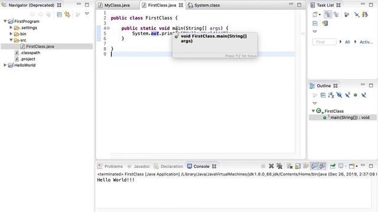
Task: Click the Focus on Active Task icon in Outline
Action: pos(315,95)
